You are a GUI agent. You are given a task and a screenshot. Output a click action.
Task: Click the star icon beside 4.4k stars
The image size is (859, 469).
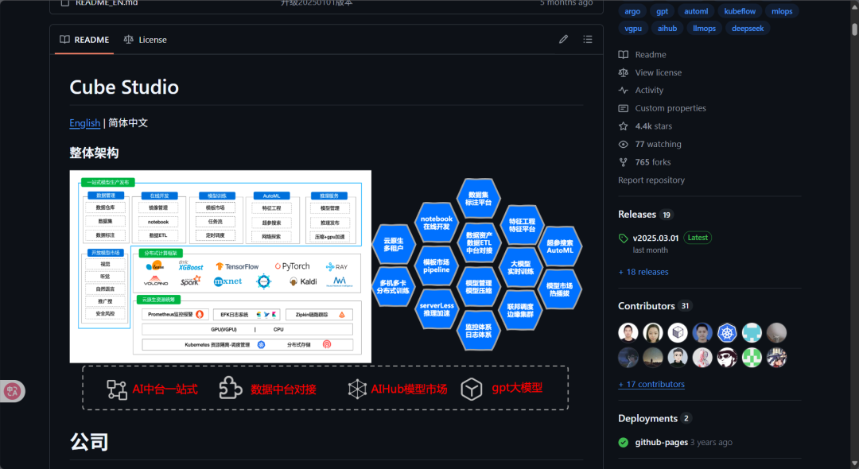pos(624,126)
